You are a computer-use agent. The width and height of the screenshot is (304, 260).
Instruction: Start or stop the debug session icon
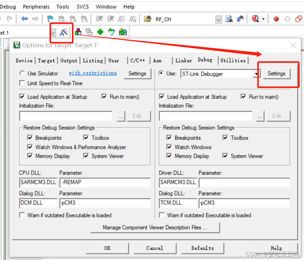pos(255,19)
